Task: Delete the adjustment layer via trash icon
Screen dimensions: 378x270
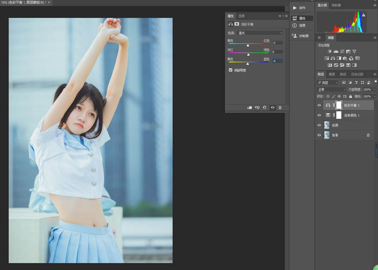Action: (x=280, y=108)
